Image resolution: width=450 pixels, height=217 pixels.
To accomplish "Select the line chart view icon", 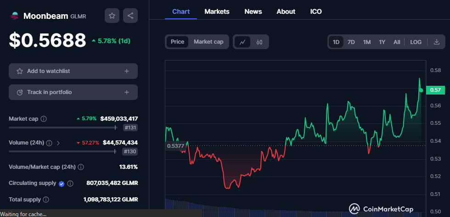I will click(242, 42).
